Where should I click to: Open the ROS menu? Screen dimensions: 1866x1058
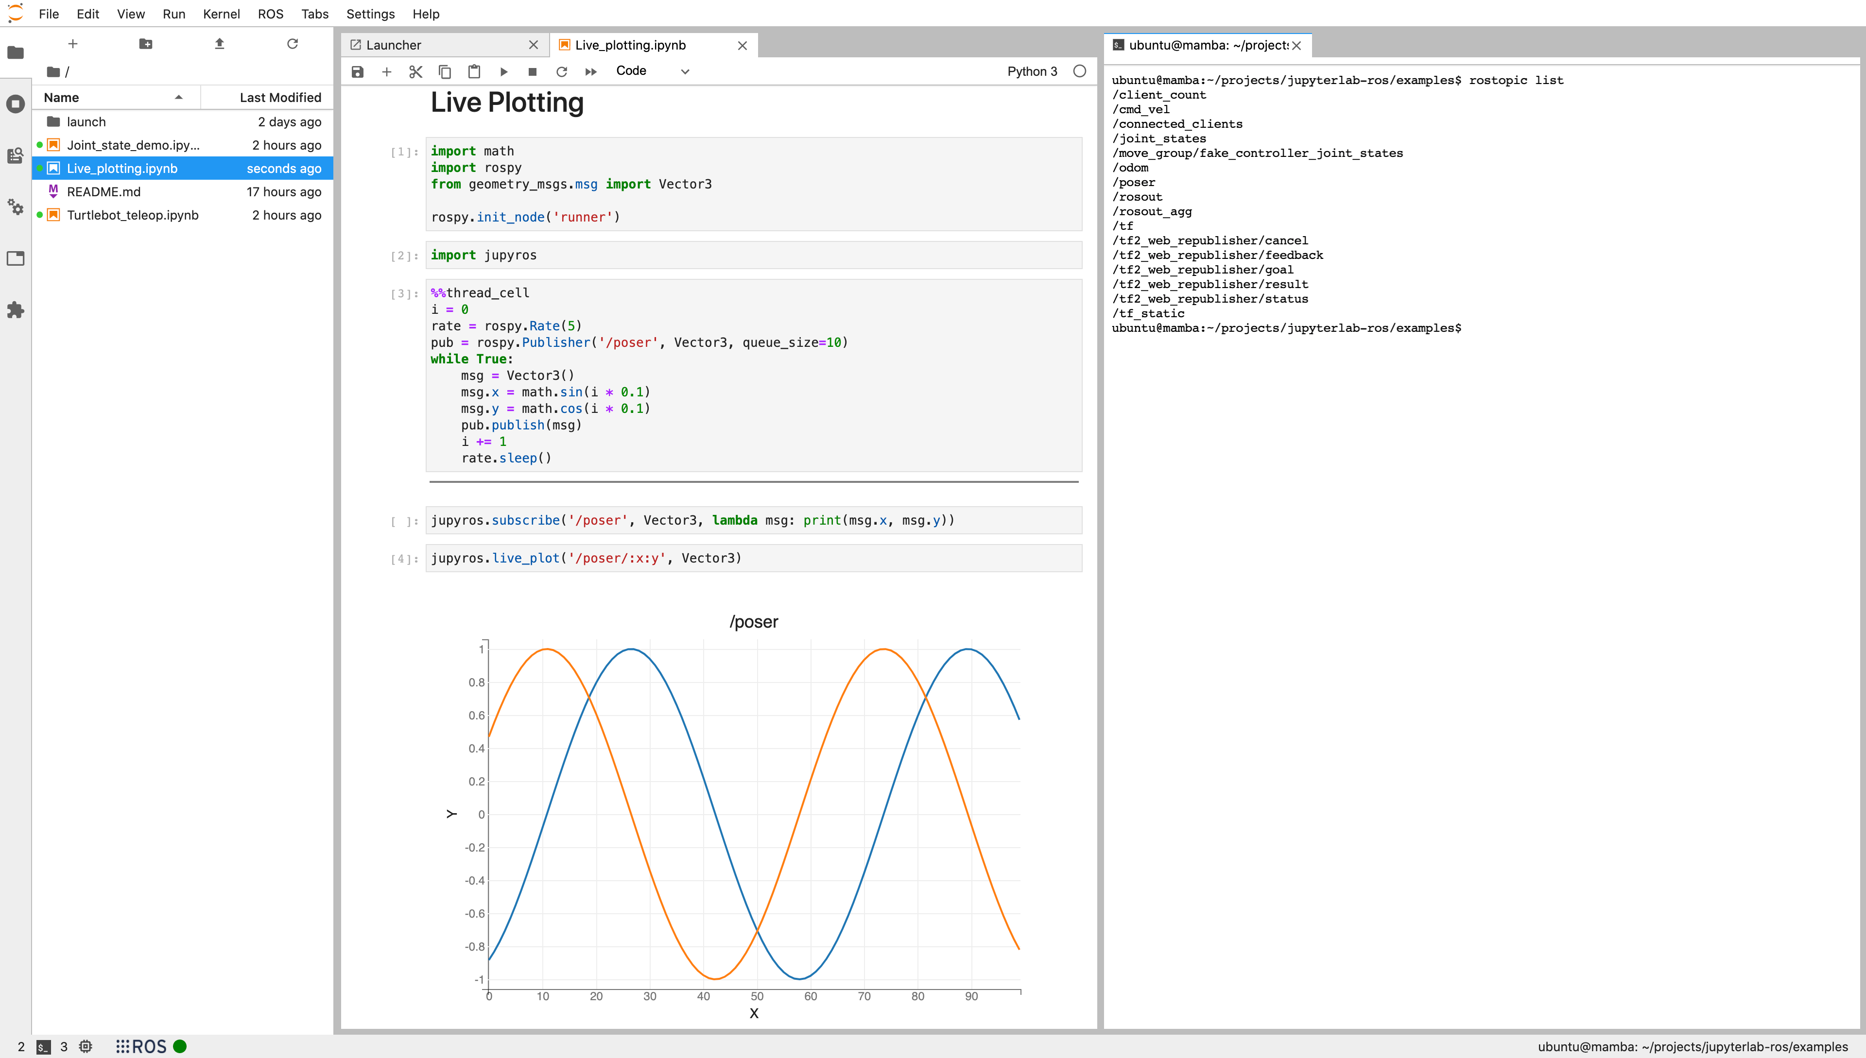pos(270,14)
